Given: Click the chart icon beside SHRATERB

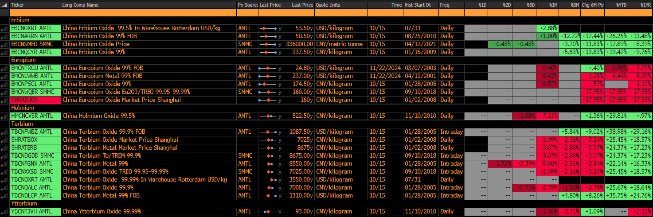Looking at the screenshot, I should [5, 148].
